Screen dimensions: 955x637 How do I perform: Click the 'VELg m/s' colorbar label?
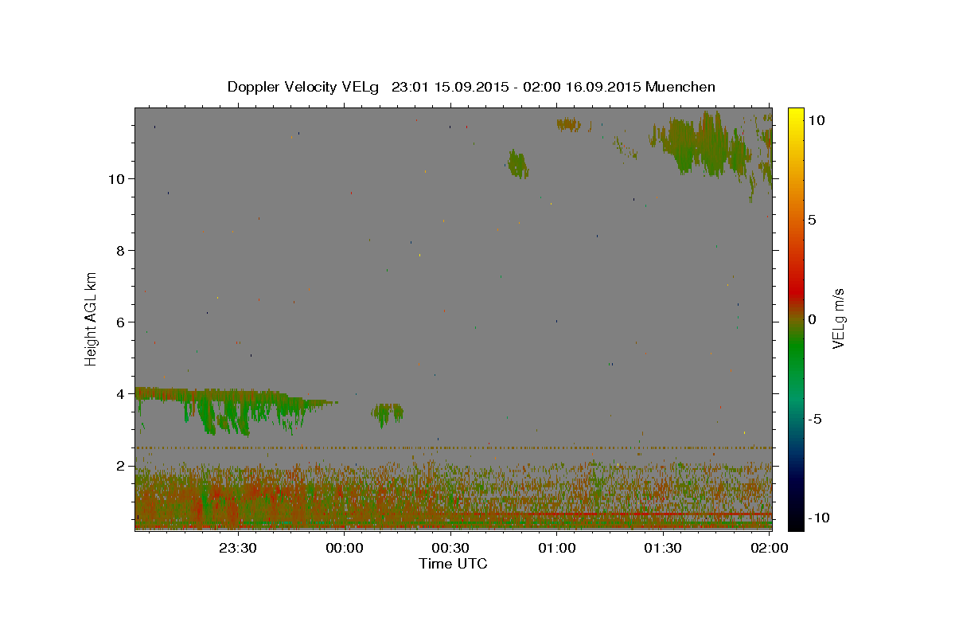[x=838, y=318]
